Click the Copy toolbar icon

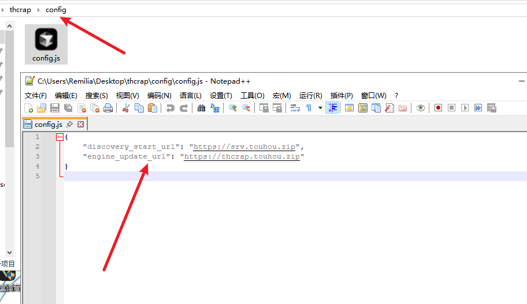pos(139,108)
